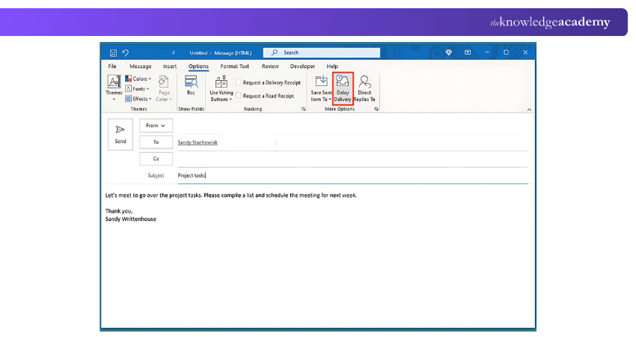Click the To recipients button

[156, 142]
